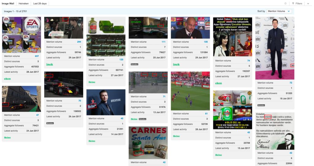
Task: Click mention volume 71 link
Action: pos(164,96)
